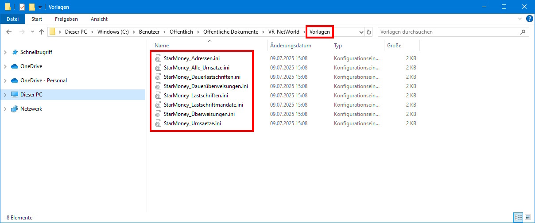Go up one folder level arrow
This screenshot has width=535, height=223.
tap(42, 32)
